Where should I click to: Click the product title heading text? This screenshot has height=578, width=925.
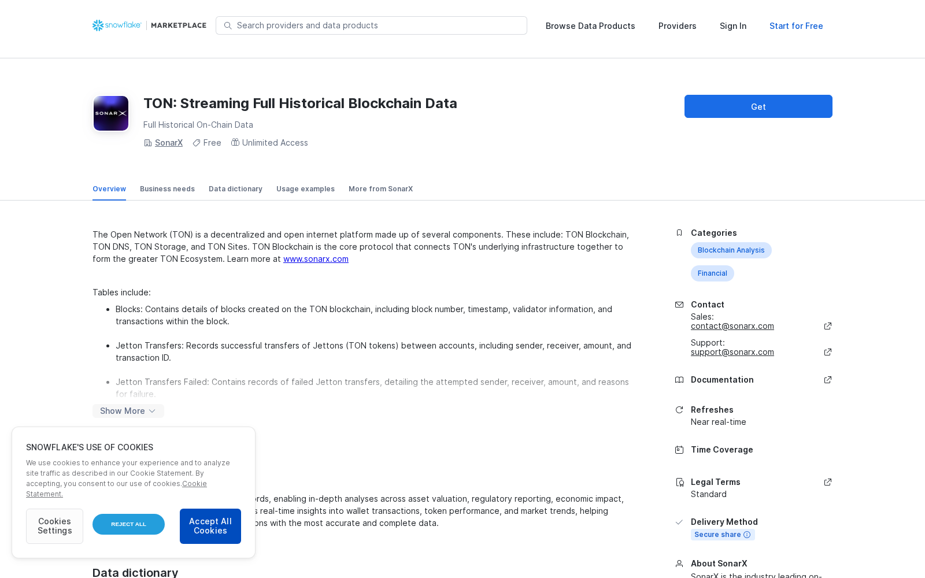coord(300,103)
